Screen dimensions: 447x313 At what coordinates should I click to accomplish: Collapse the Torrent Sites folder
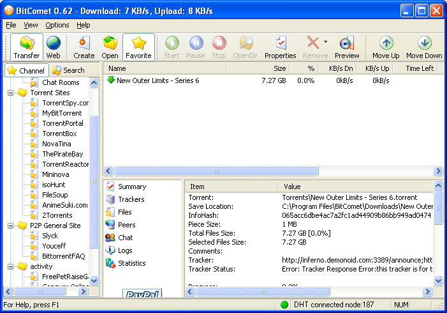coord(11,93)
